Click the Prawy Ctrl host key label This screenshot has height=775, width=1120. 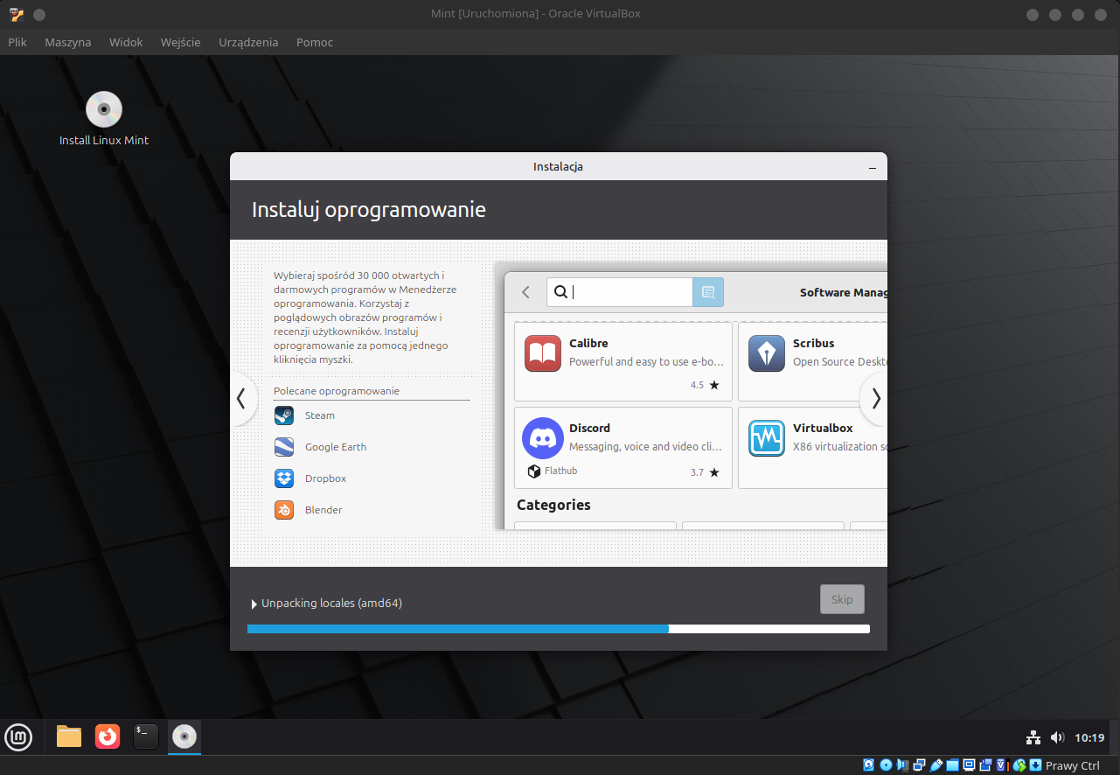(x=1073, y=765)
